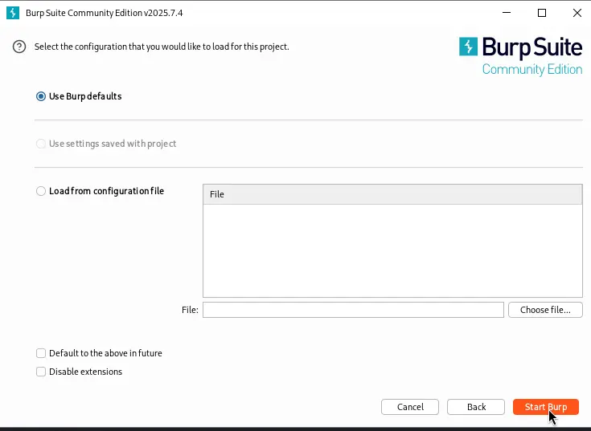Click the teal lightning icon in the Burp Suite logo
591x431 pixels.
[x=468, y=47]
